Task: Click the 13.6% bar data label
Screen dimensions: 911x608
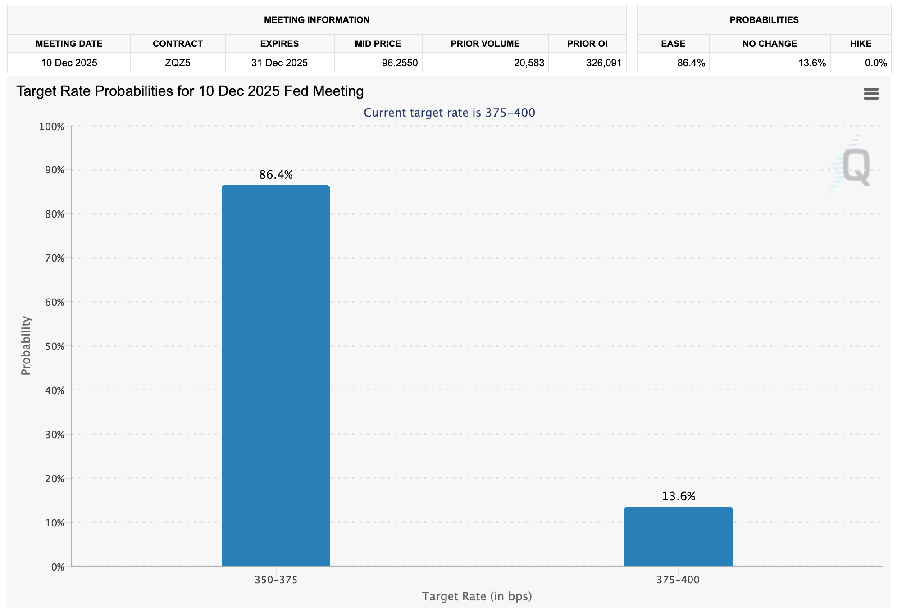Action: [678, 496]
